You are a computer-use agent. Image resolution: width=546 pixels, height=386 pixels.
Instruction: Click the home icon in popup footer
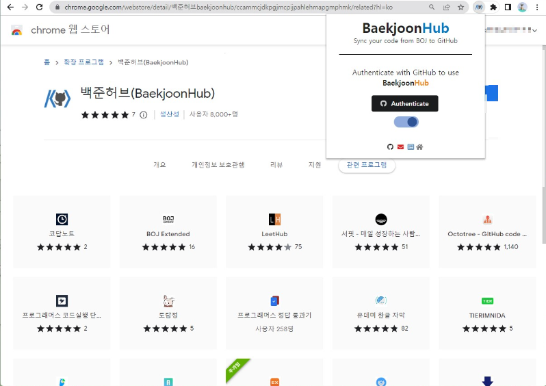point(419,147)
